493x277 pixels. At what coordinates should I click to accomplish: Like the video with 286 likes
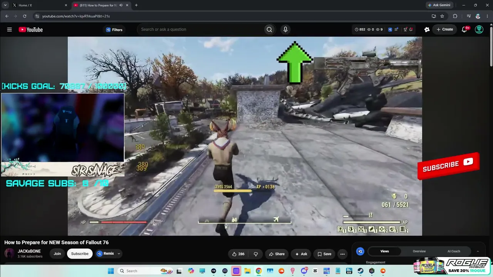pos(238,254)
